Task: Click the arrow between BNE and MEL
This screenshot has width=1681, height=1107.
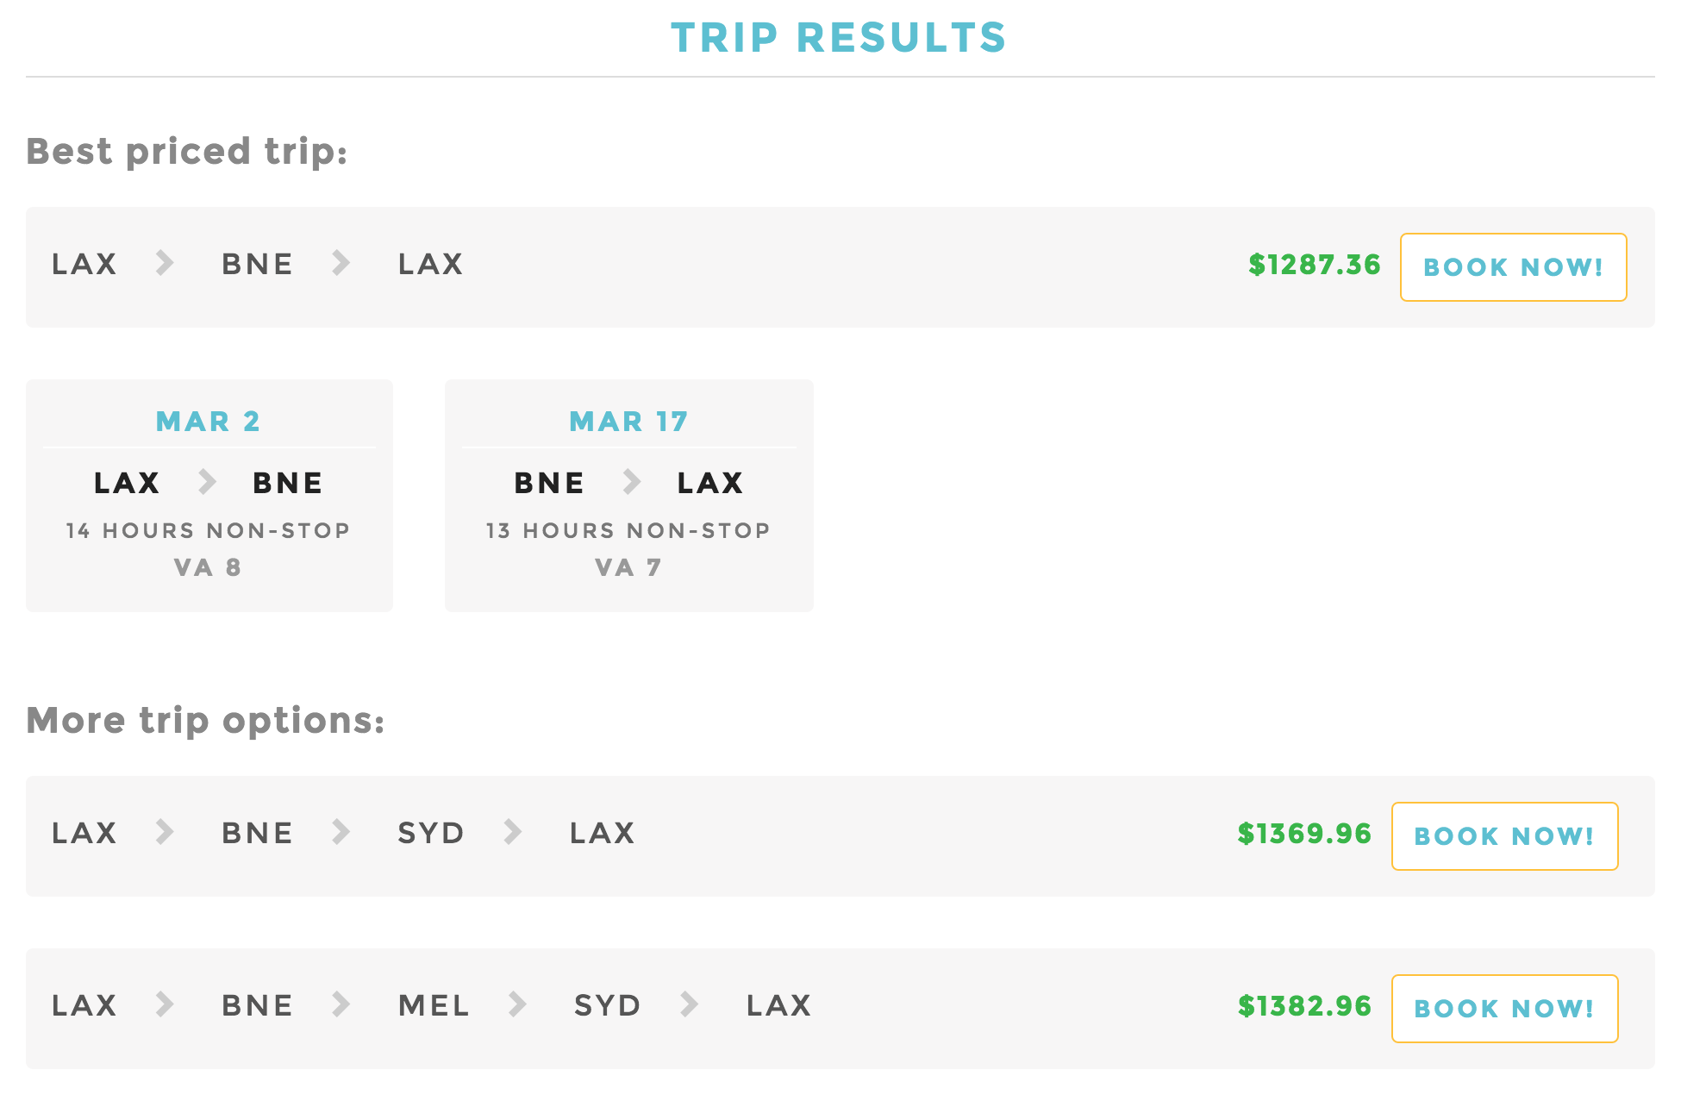Action: [341, 1004]
